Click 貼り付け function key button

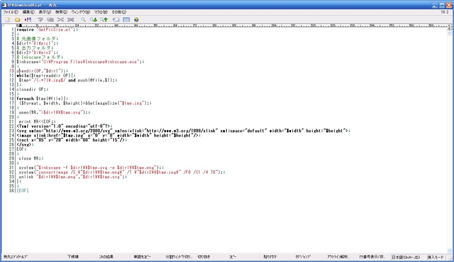pos(270,257)
